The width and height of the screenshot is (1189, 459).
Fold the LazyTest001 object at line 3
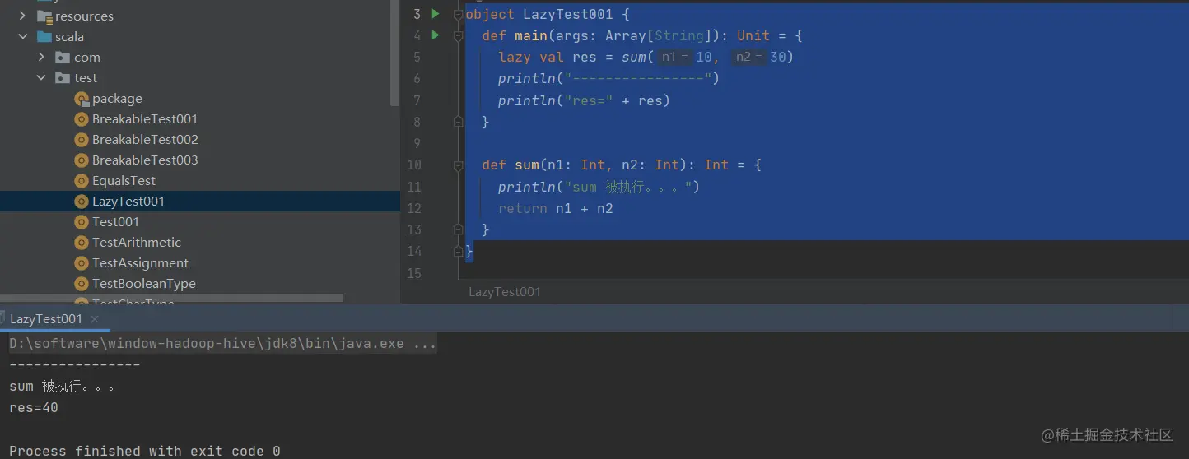459,14
